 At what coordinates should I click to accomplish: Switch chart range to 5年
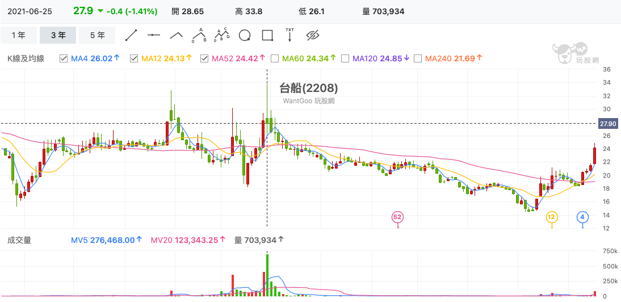tap(97, 35)
